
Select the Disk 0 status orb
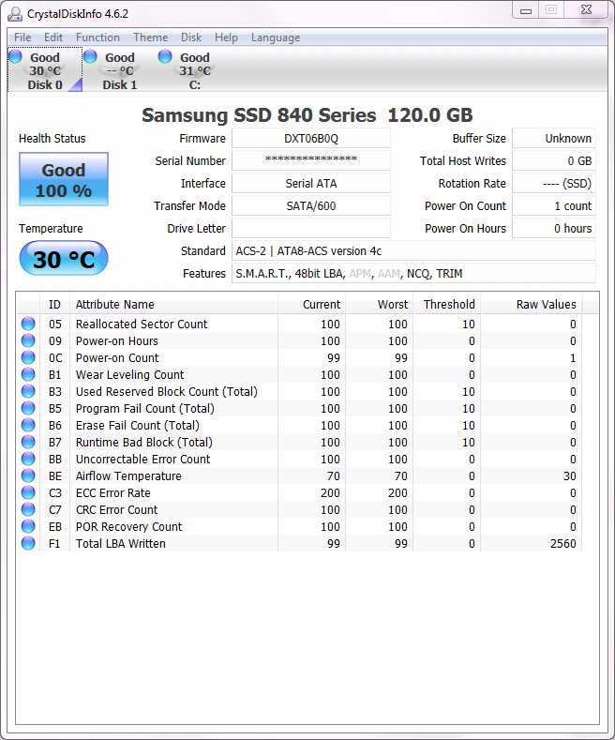coord(15,56)
